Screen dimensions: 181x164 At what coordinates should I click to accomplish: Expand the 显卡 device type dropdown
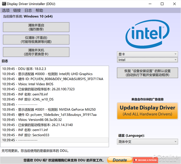coord(147,54)
